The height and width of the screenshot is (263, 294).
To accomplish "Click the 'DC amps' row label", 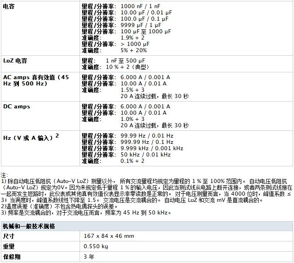I will pyautogui.click(x=17, y=107).
